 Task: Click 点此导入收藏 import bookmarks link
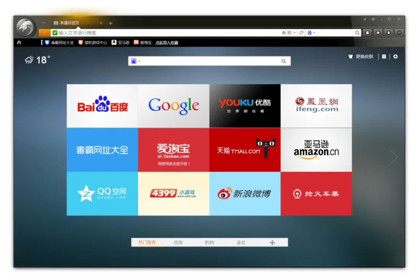(167, 42)
